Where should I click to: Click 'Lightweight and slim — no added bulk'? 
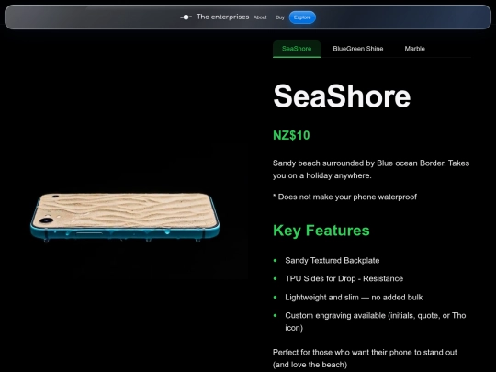click(x=354, y=298)
